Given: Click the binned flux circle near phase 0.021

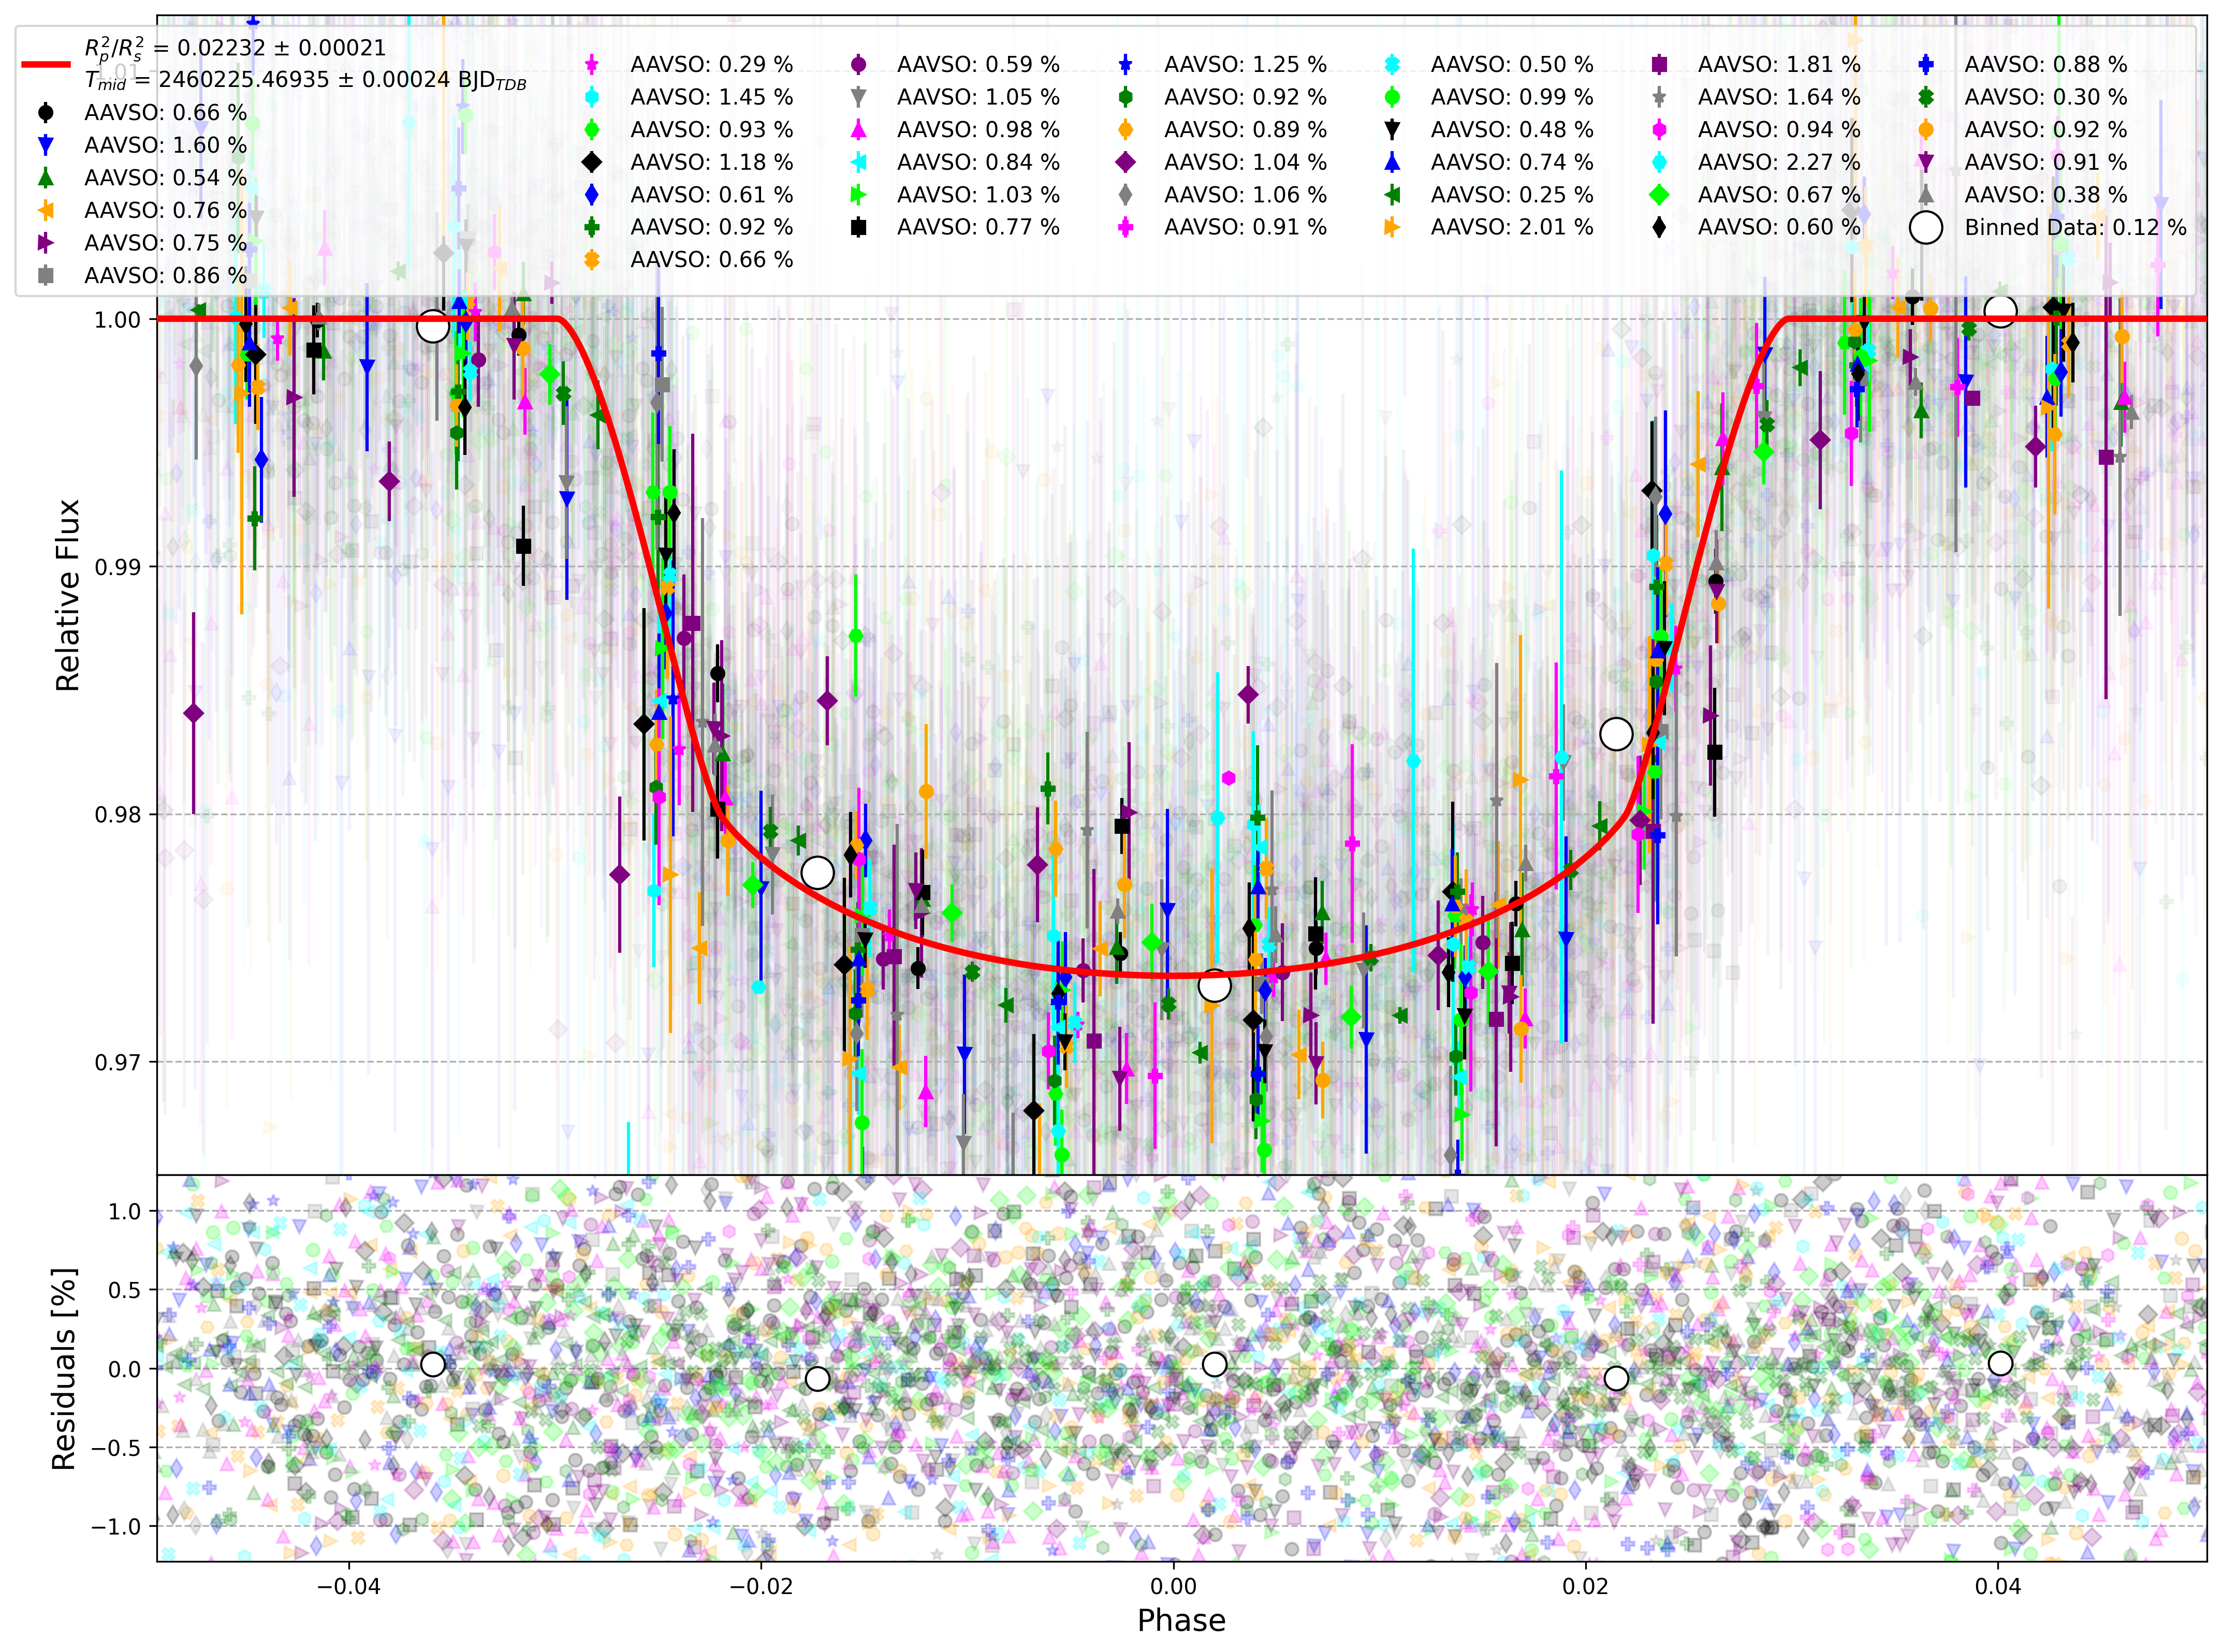Looking at the screenshot, I should (1616, 734).
